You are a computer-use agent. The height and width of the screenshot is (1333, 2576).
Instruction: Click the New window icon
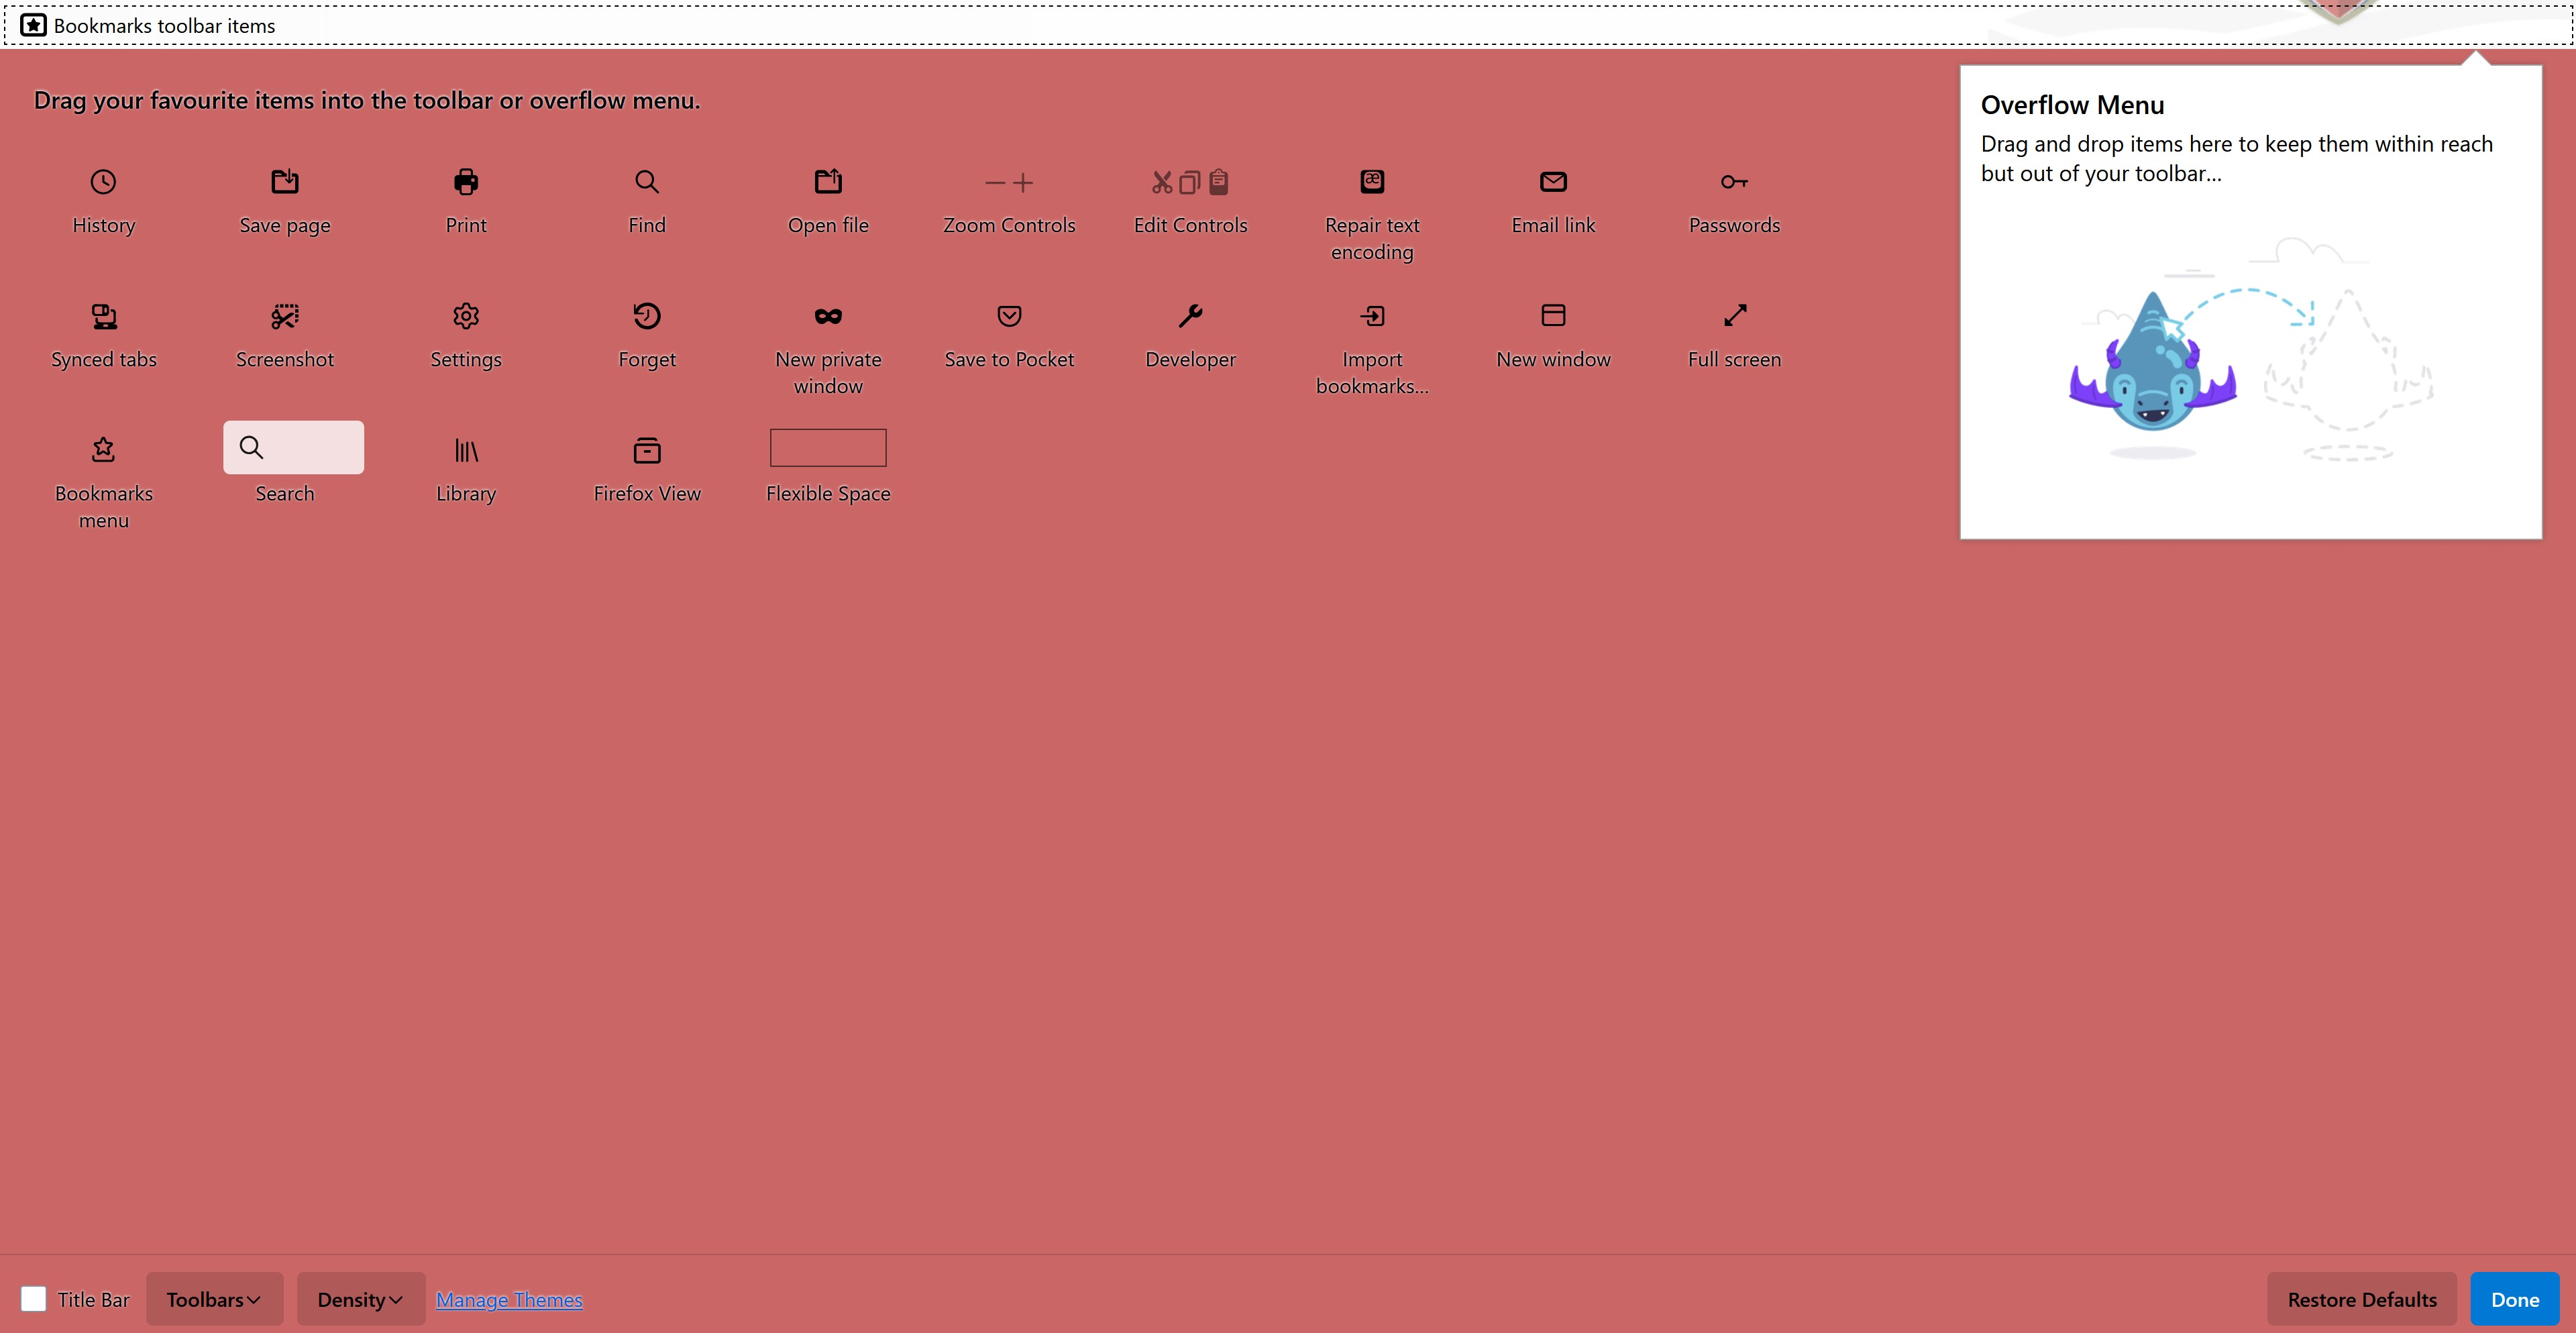(1553, 315)
